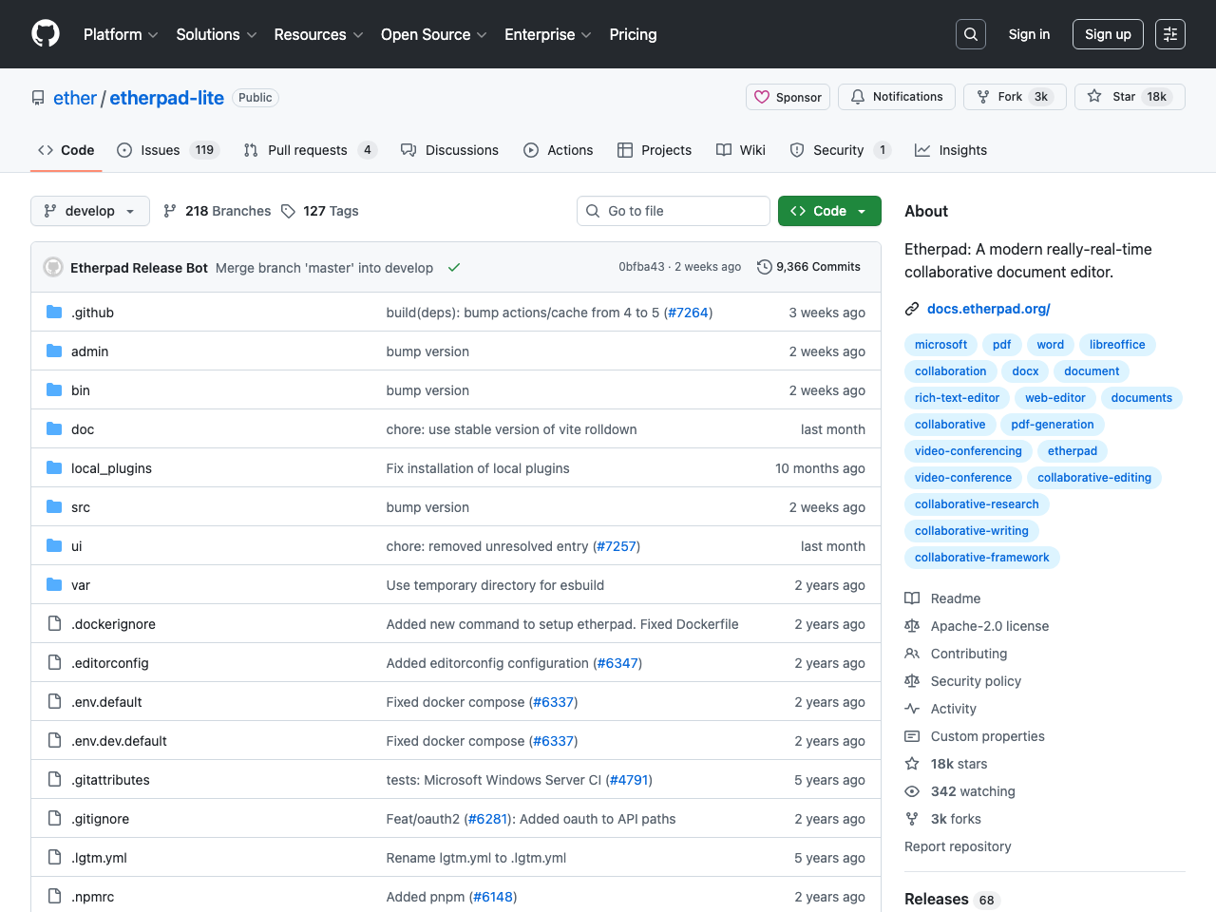Screen dimensions: 1216x912
Task: Click the green commit status checkmark
Action: pyautogui.click(x=454, y=268)
